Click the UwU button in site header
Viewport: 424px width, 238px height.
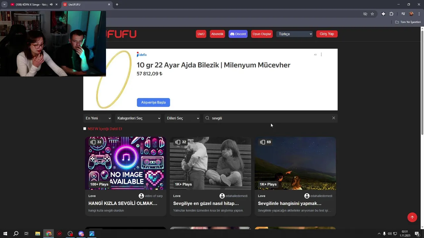click(x=201, y=34)
